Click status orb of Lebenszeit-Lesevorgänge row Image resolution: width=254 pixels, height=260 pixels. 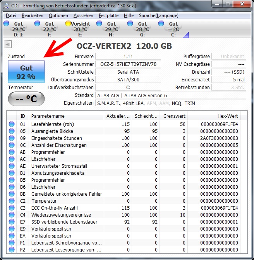12,250
